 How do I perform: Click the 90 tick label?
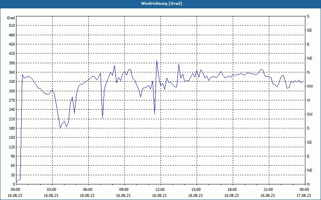pos(13,156)
